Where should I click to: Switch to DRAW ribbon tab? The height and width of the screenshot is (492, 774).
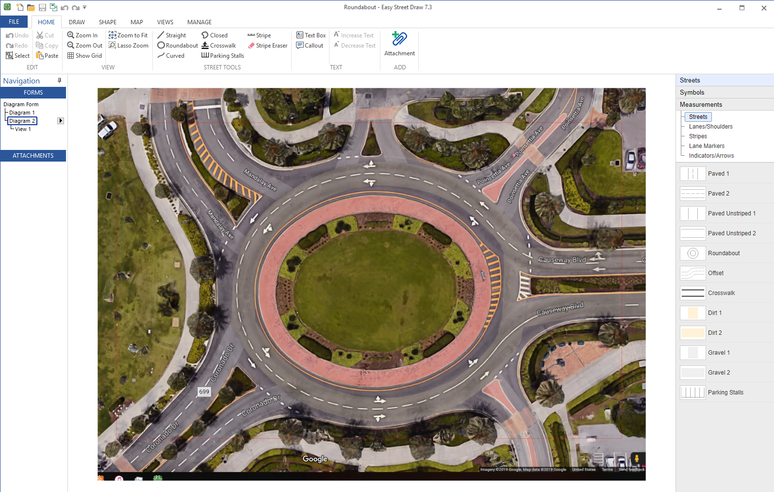[x=77, y=22]
